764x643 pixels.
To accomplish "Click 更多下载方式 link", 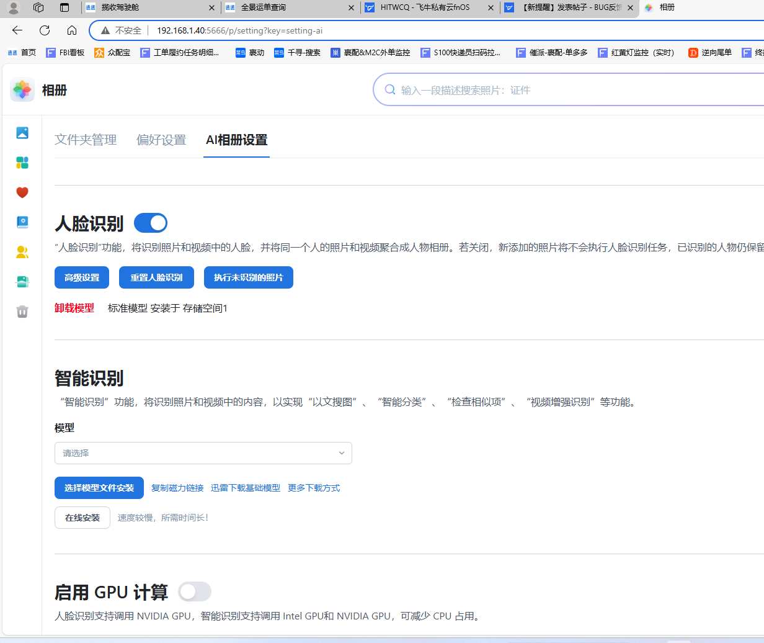I will tap(314, 488).
